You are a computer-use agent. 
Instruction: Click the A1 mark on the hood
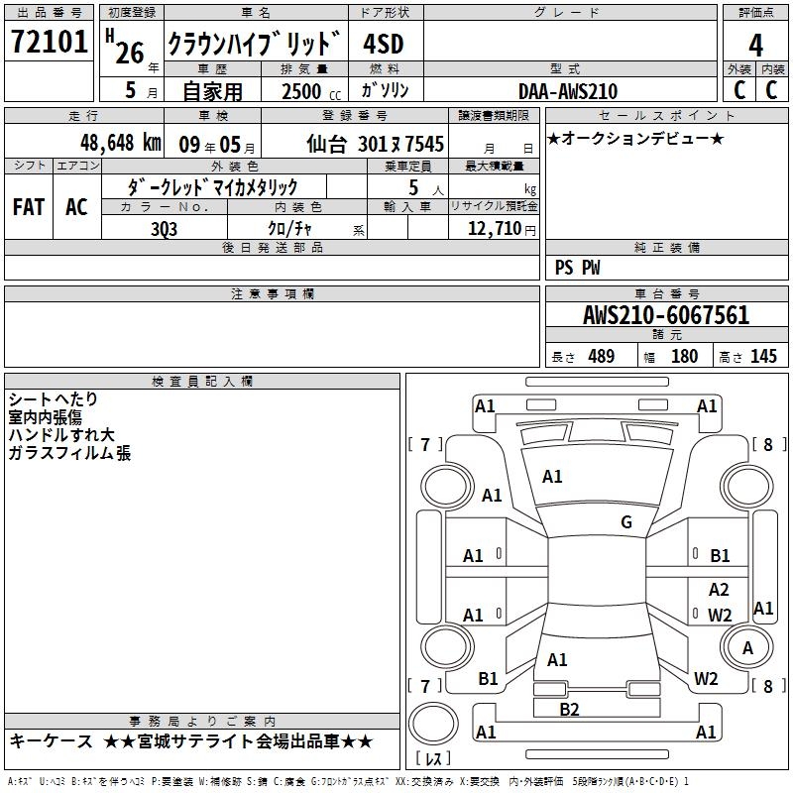click(552, 476)
